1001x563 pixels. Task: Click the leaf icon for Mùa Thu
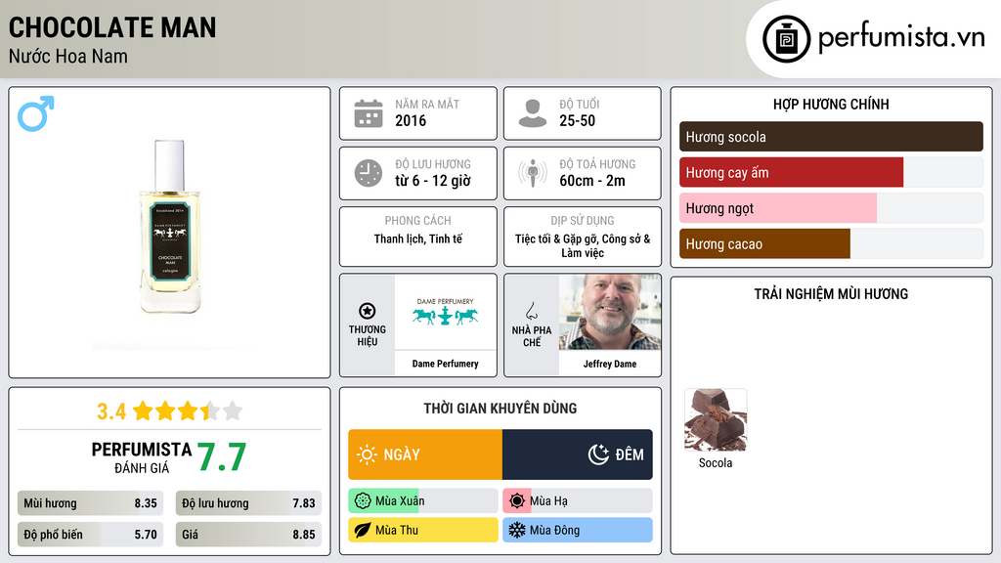(363, 530)
